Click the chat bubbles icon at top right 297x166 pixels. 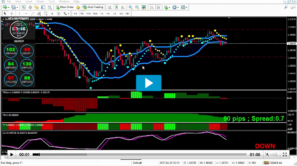[x=293, y=7]
